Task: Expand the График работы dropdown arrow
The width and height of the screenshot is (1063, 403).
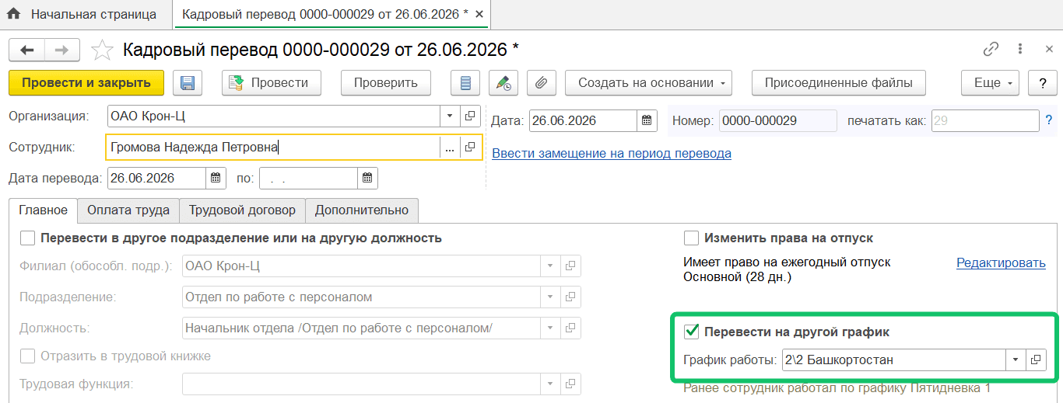Action: coord(1016,360)
